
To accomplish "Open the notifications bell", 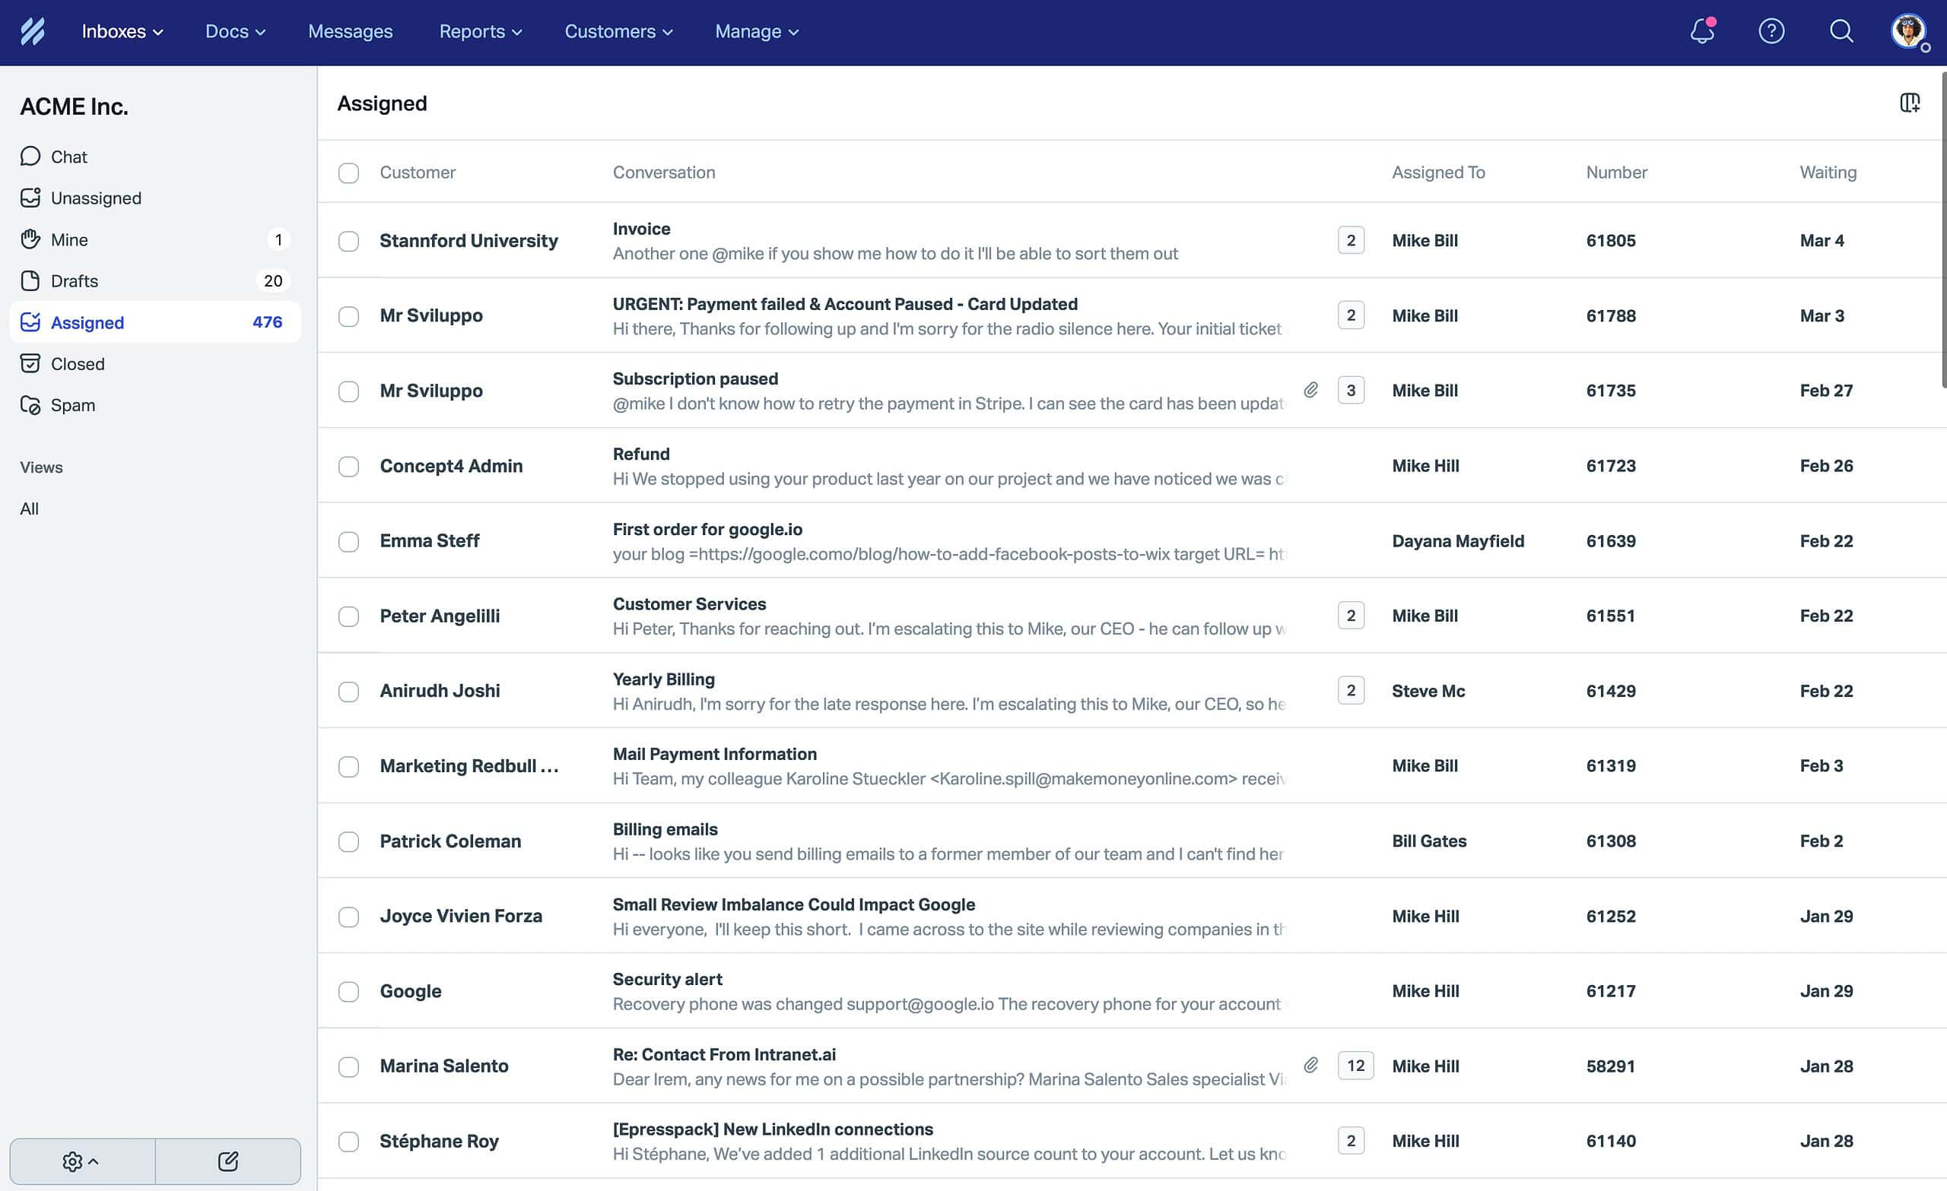I will click(x=1701, y=32).
